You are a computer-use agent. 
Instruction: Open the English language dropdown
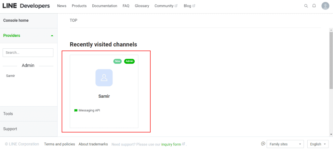pos(318,144)
